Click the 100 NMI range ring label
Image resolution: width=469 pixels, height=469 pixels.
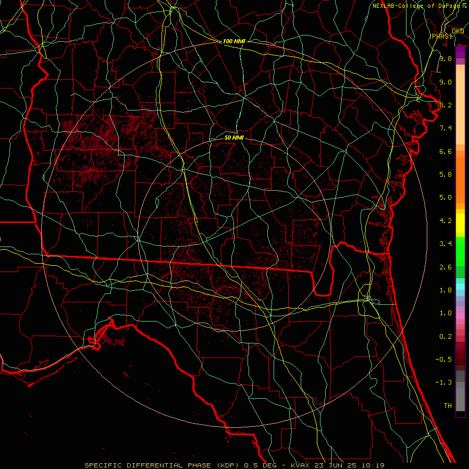pyautogui.click(x=234, y=41)
